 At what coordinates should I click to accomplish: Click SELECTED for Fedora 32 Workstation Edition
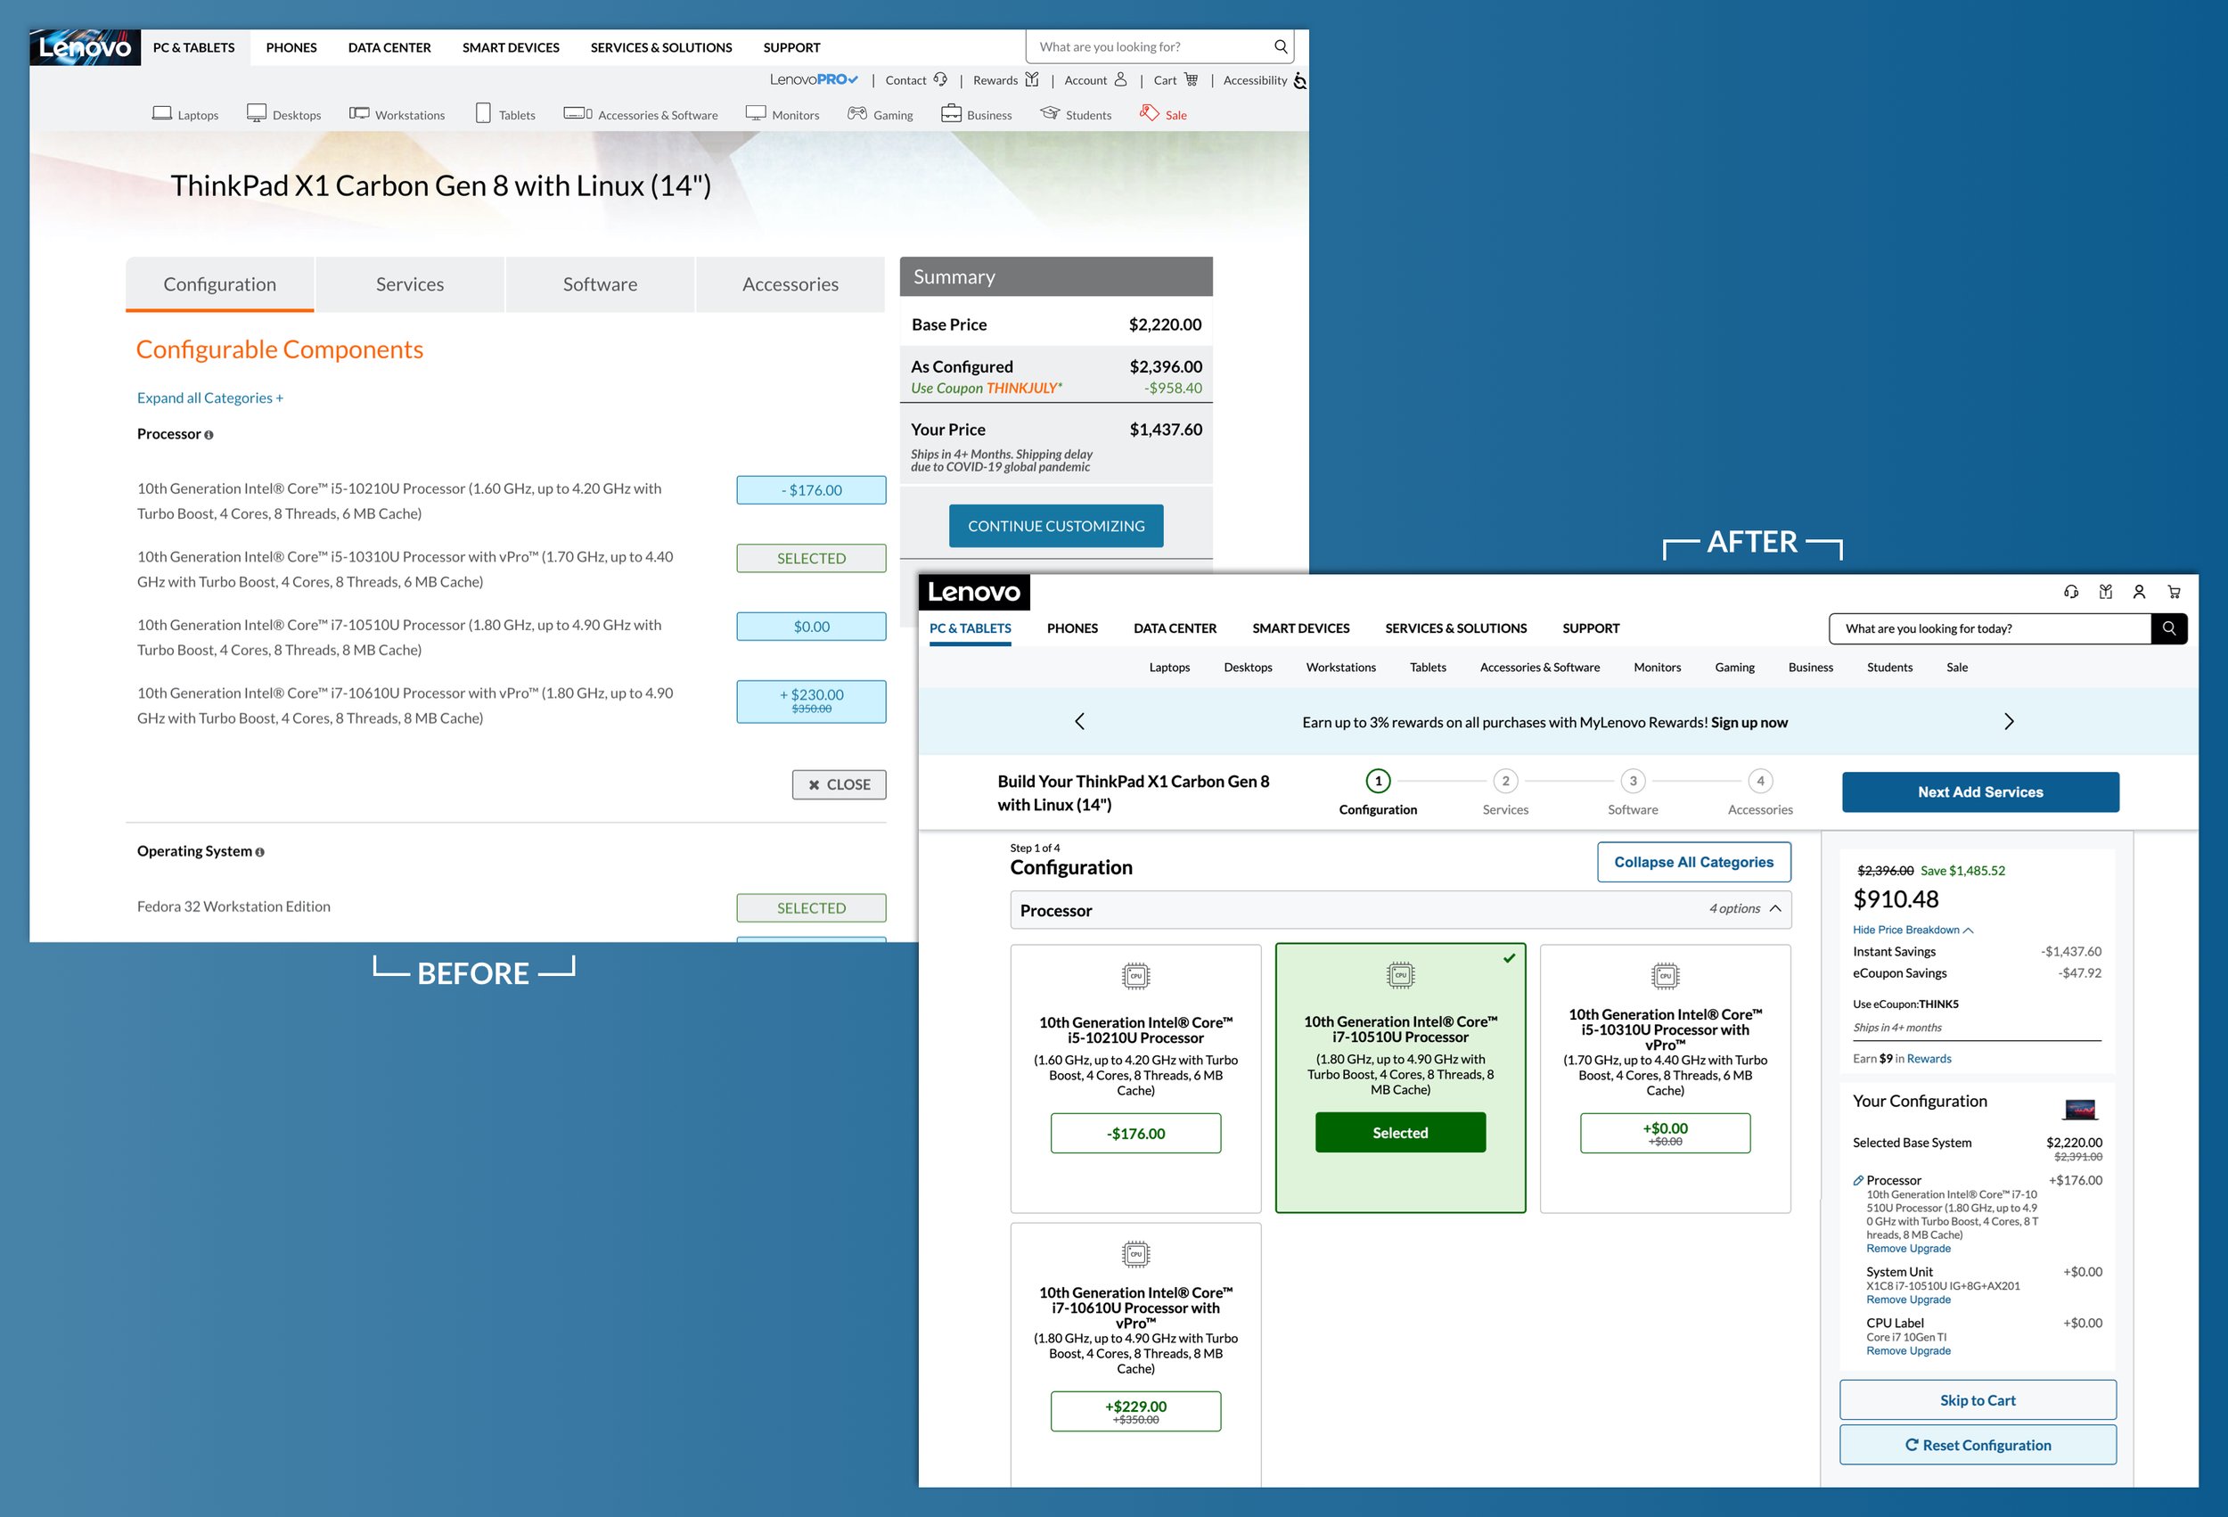coord(811,908)
